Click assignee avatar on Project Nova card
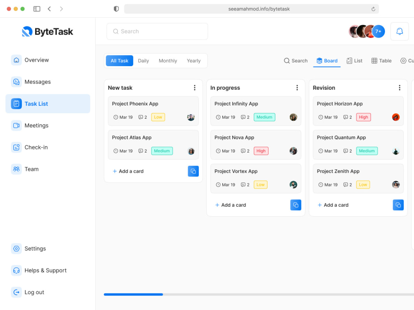Viewport: 414px width, 310px height. (294, 151)
